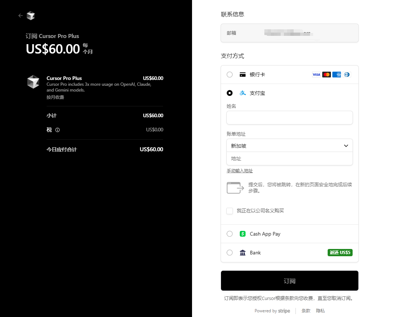Click the 小计 subtotal label
The height and width of the screenshot is (317, 413).
pos(52,115)
